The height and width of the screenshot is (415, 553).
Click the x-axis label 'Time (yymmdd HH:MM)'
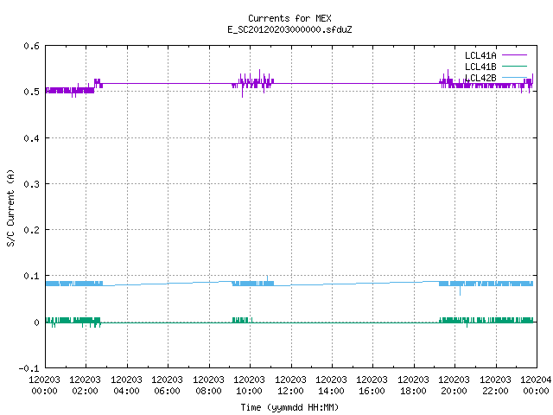289,407
